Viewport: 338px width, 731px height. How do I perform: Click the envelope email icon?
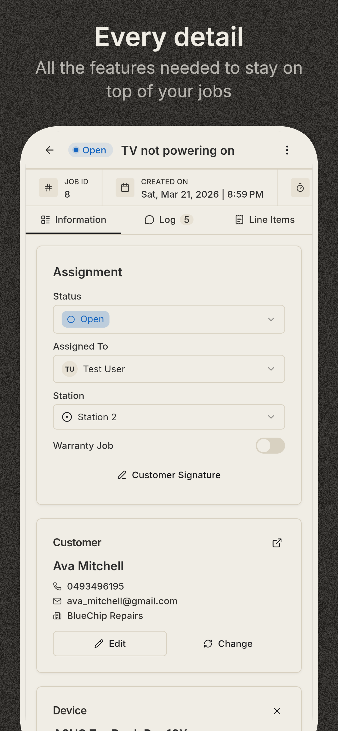tap(57, 601)
